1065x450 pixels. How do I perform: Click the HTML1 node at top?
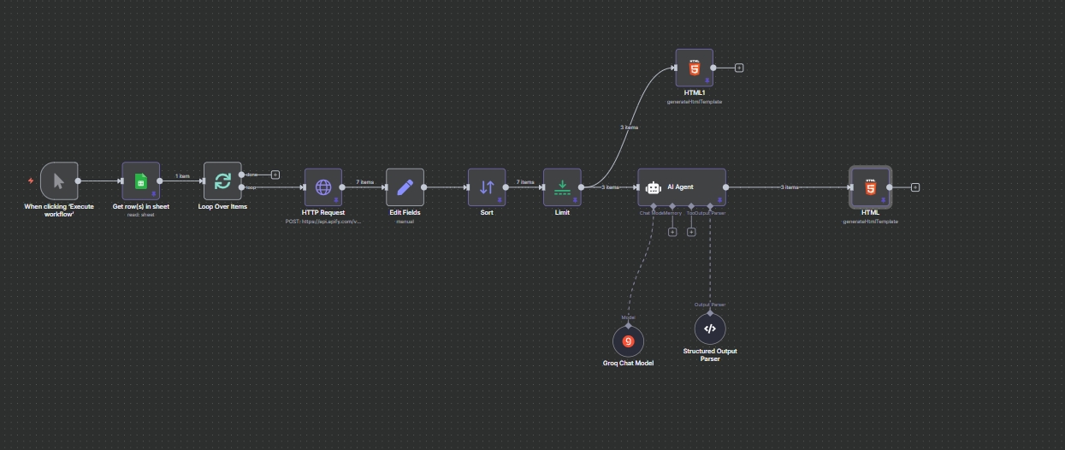pyautogui.click(x=694, y=67)
